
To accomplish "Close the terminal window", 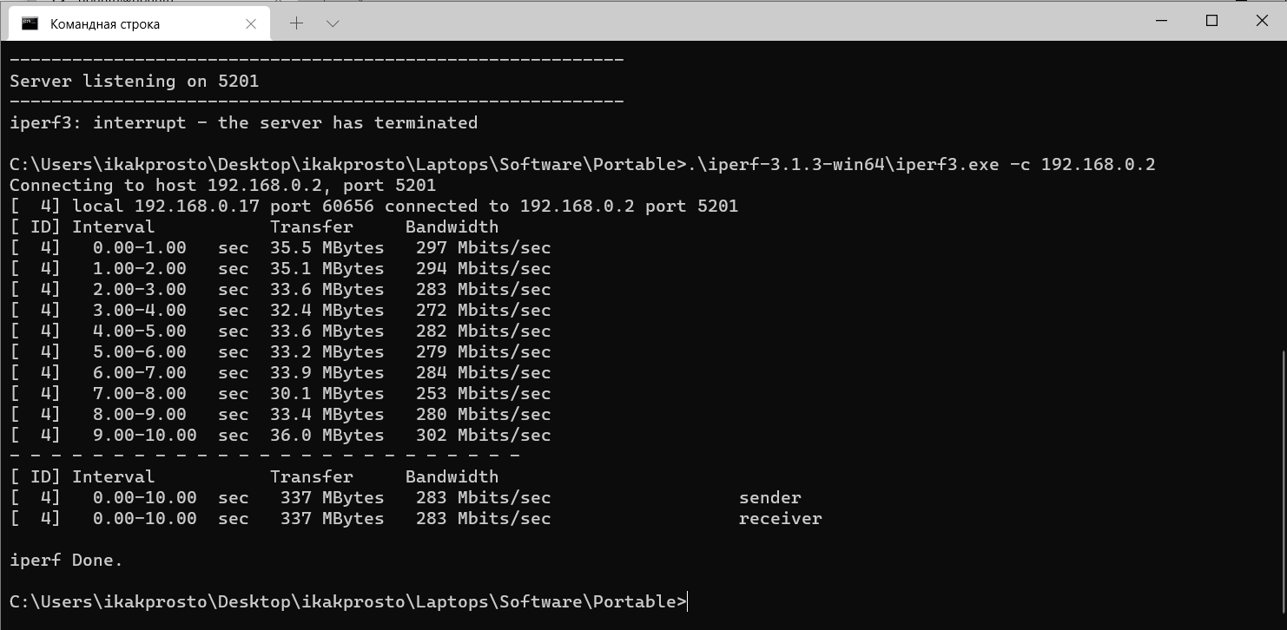I will click(x=1262, y=21).
